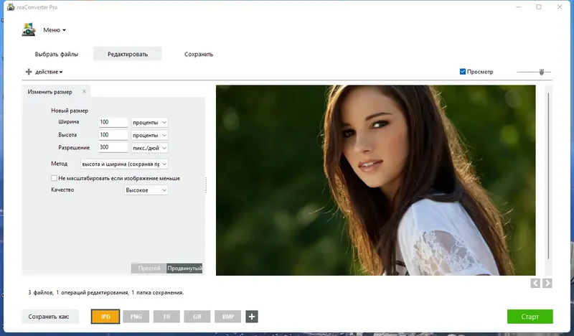Image resolution: width=574 pixels, height=336 pixels.
Task: Click the plus icon beside действие
Action: coord(29,72)
